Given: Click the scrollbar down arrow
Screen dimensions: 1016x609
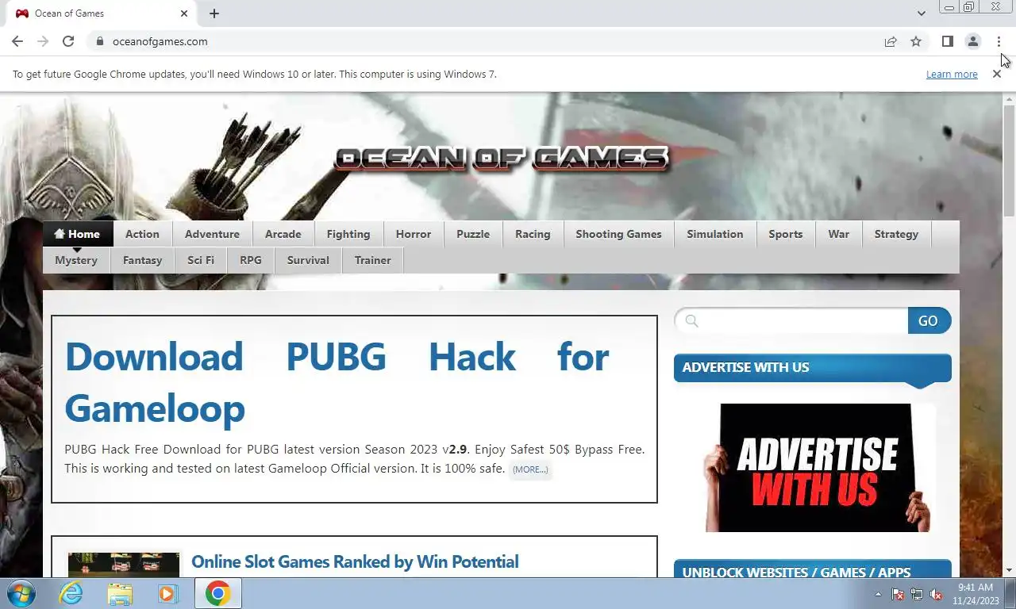Looking at the screenshot, I should coord(1009,570).
